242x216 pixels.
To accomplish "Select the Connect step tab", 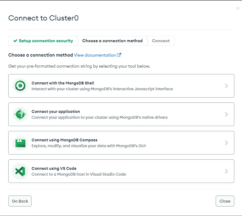I will pyautogui.click(x=161, y=41).
